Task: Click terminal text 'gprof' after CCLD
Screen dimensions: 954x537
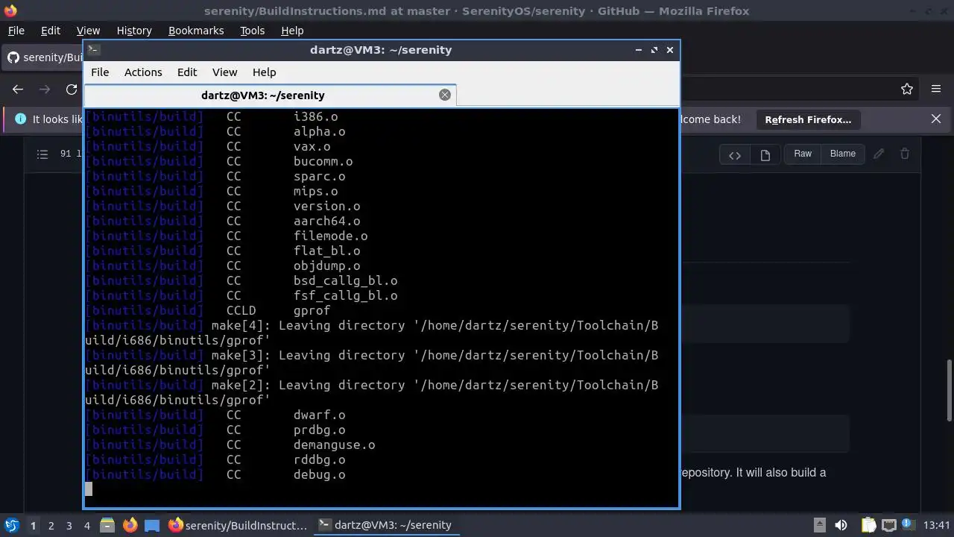Action: [x=312, y=310]
